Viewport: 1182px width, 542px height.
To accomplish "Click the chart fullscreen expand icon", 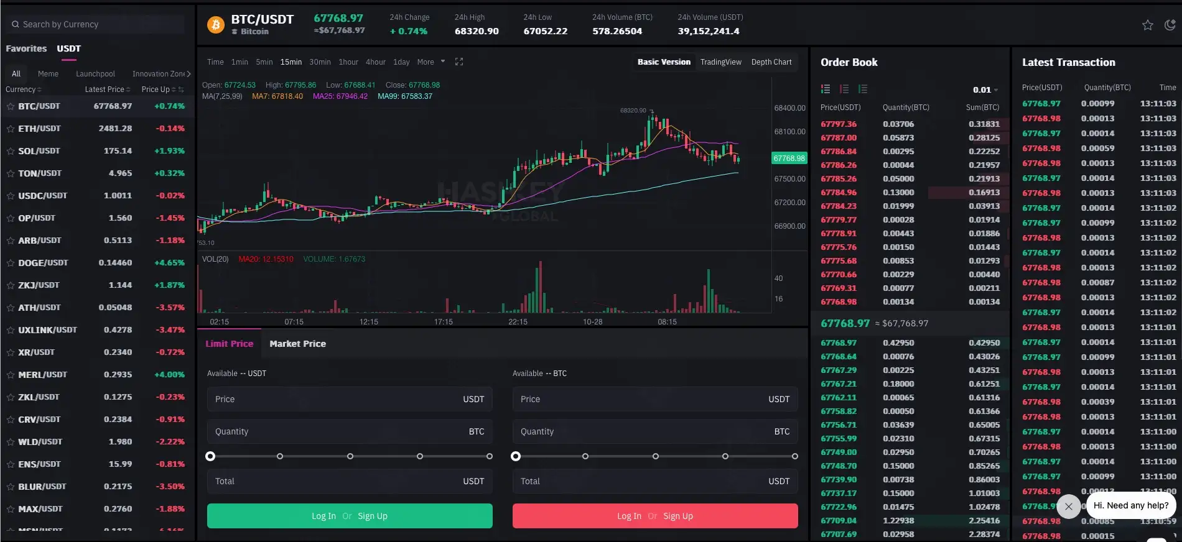I will coord(459,62).
